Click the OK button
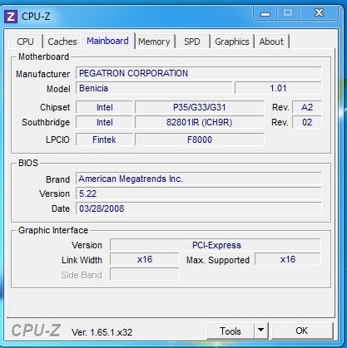The image size is (347, 348). coord(302,331)
